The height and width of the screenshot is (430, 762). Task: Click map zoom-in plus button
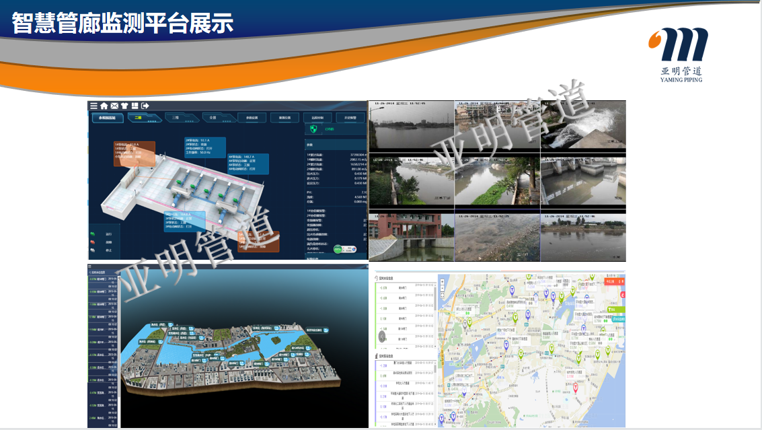pos(443,282)
